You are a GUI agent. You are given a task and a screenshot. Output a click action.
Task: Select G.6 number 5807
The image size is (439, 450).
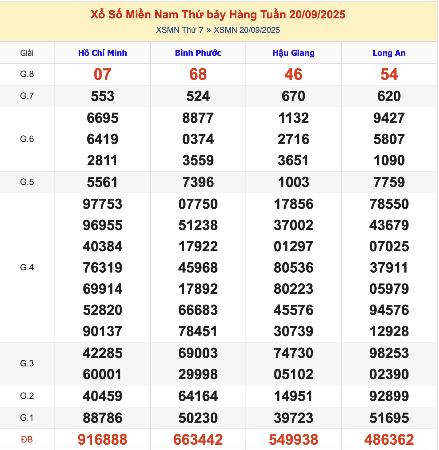pos(389,139)
